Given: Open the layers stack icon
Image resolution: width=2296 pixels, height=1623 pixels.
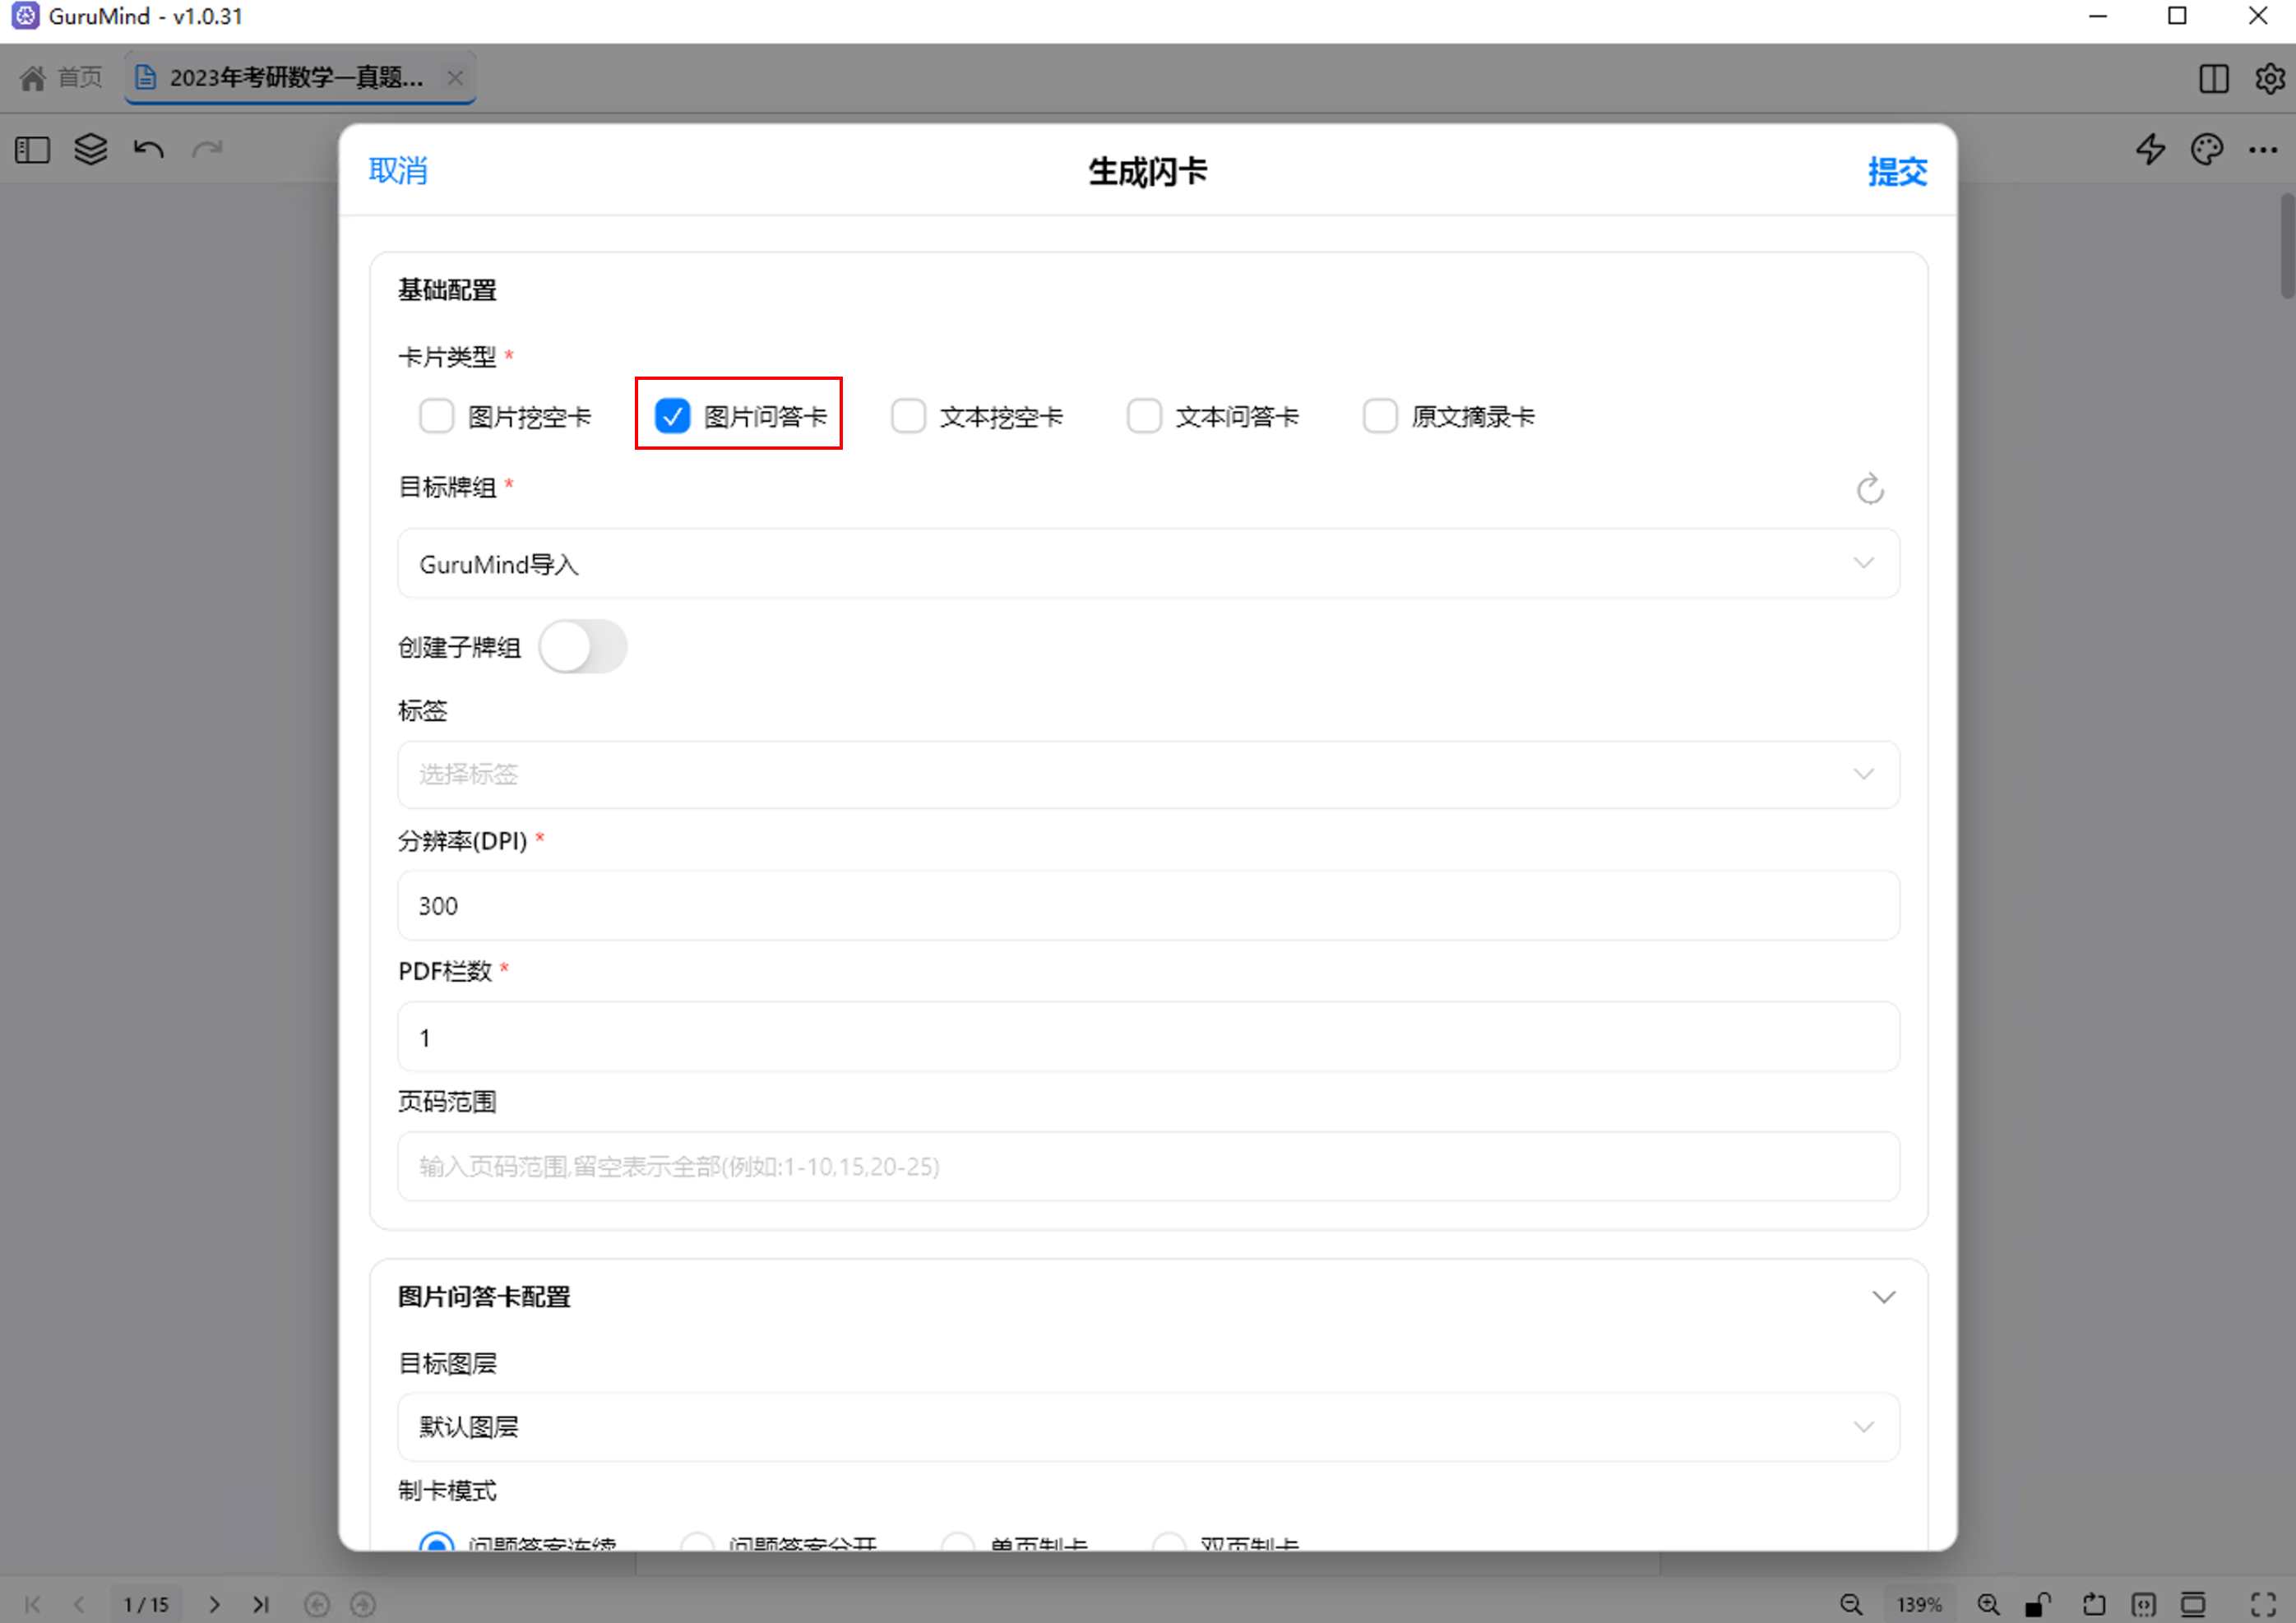Looking at the screenshot, I should point(91,150).
